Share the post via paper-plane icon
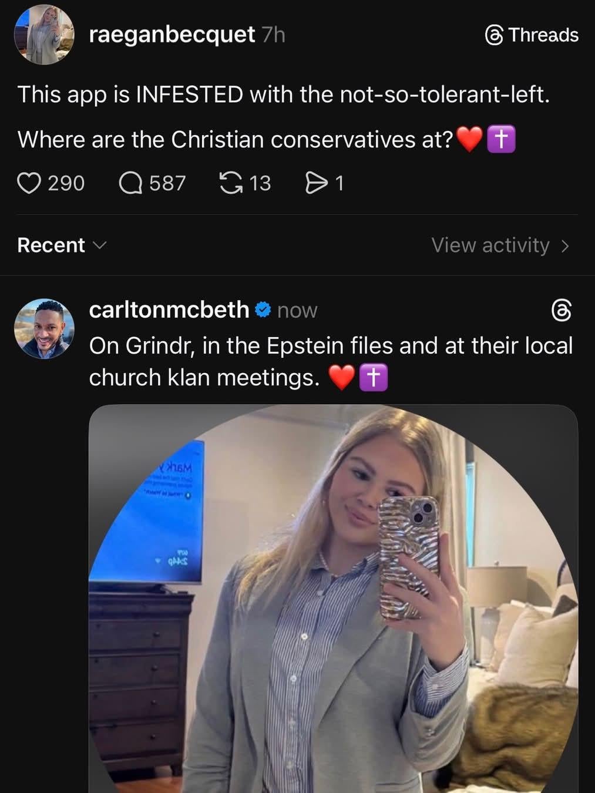The height and width of the screenshot is (793, 595). [x=316, y=183]
